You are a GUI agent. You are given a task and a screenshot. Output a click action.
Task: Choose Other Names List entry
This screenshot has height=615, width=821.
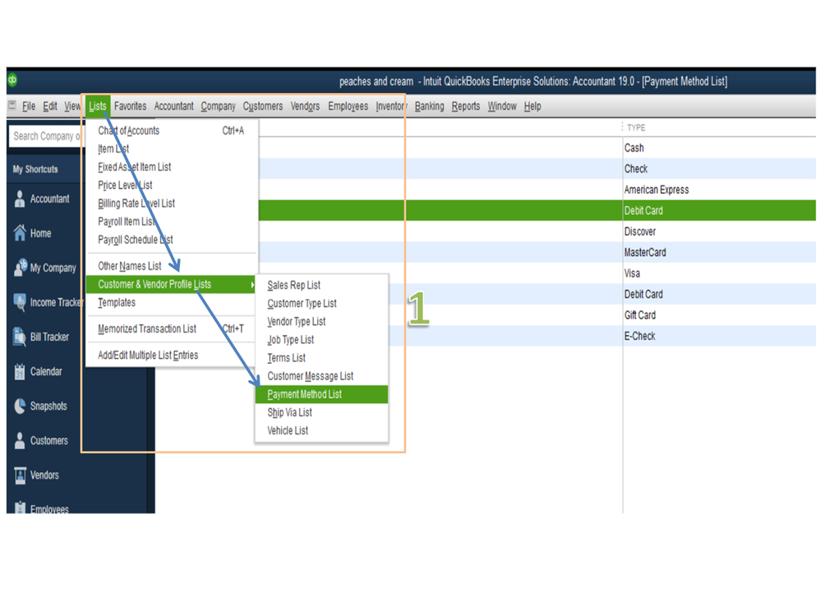171,266
